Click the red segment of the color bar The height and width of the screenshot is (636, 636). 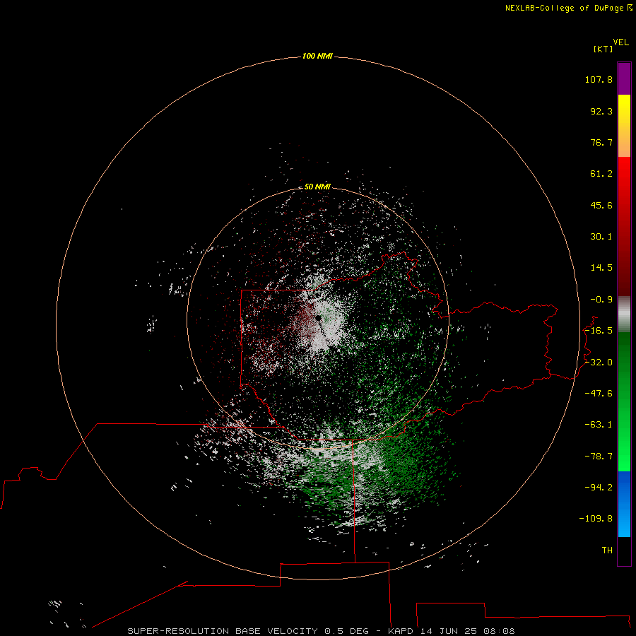pos(624,226)
